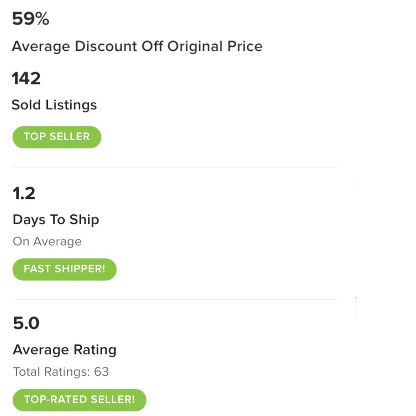Click the word Discount in the first label
The width and height of the screenshot is (416, 416).
[x=106, y=47]
